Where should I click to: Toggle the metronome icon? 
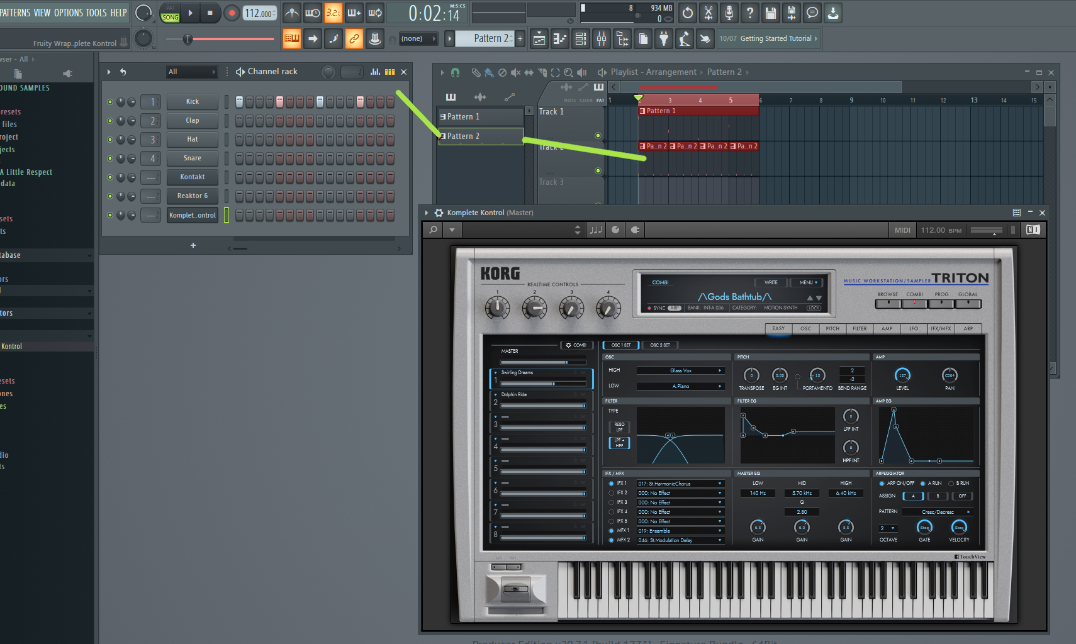(x=291, y=13)
